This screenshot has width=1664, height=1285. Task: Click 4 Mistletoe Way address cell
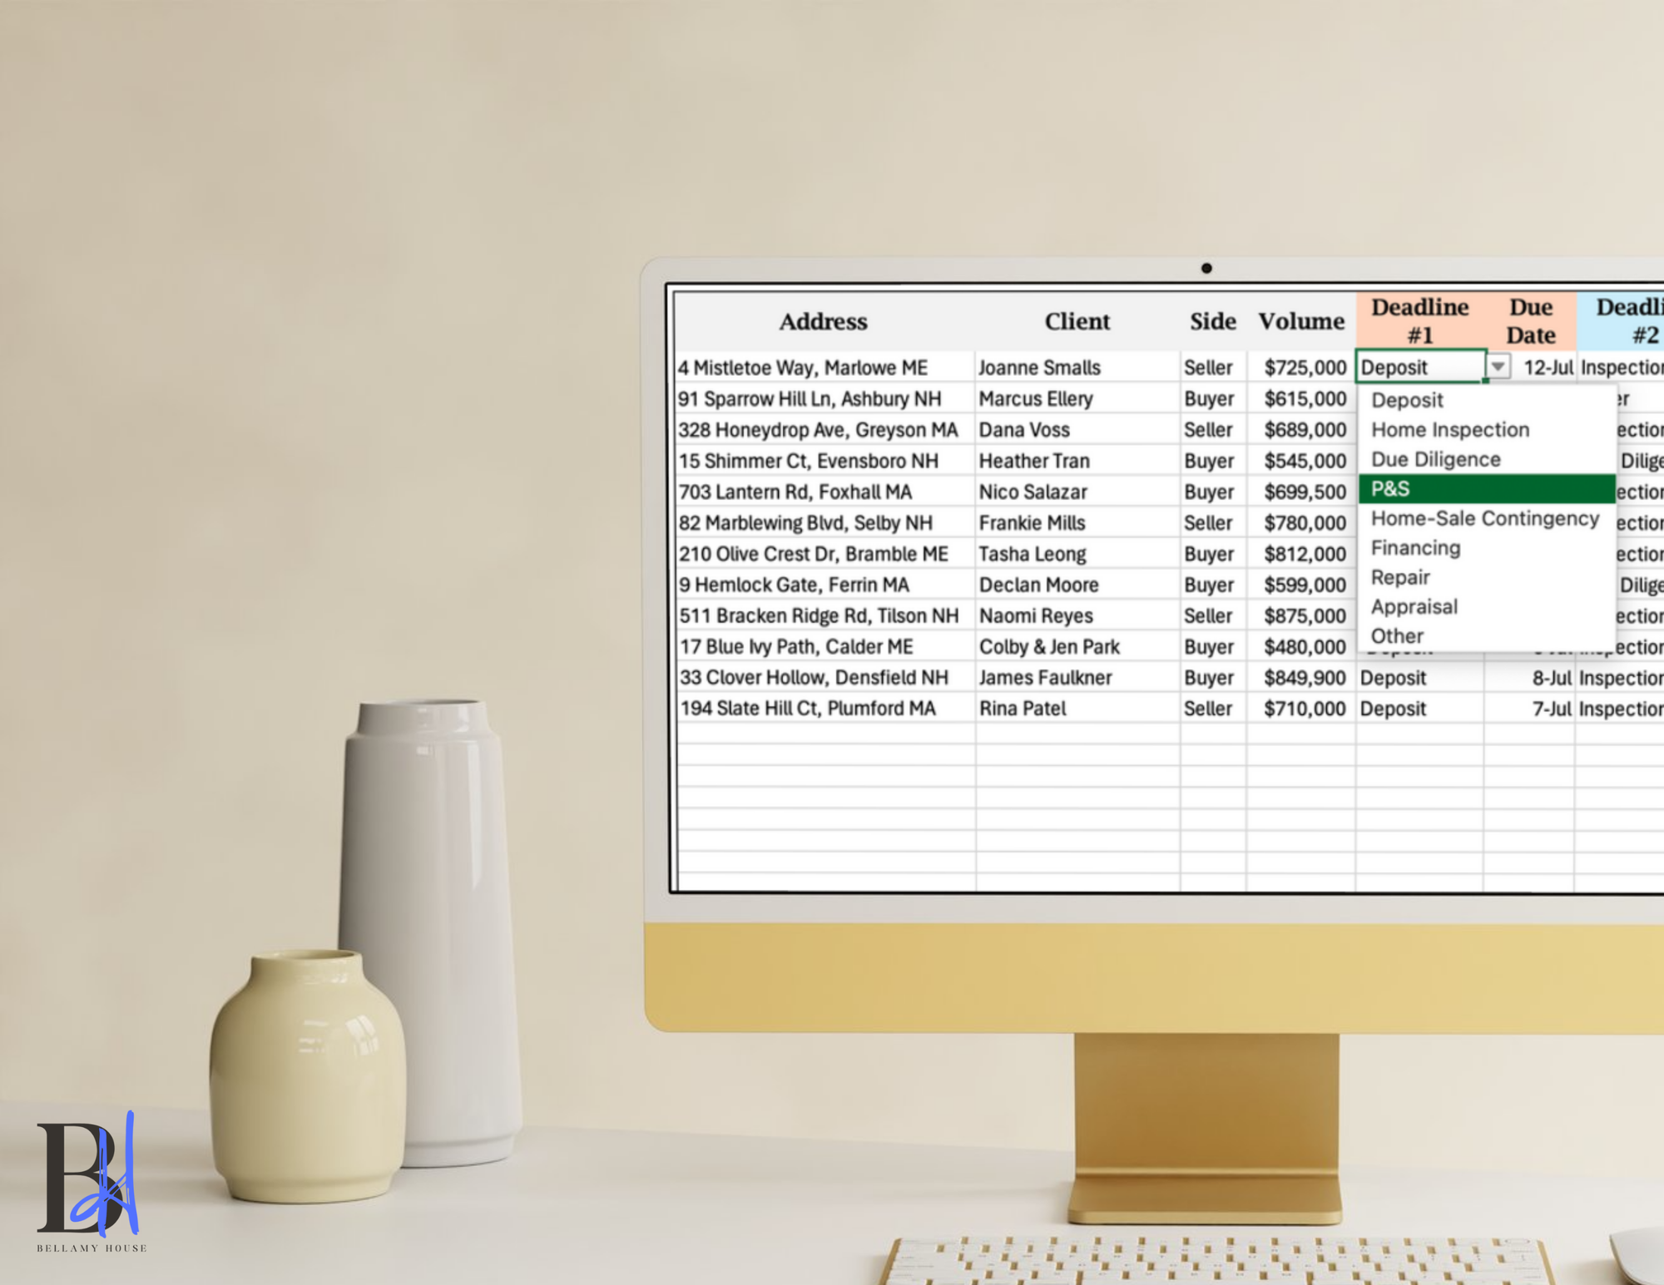[802, 368]
